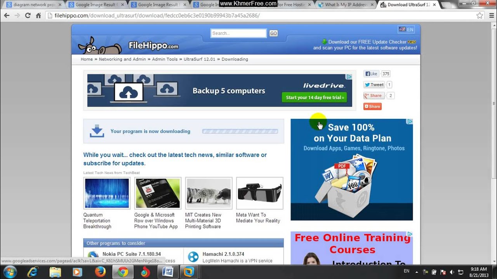Show hidden tray icons arrow
This screenshot has height=279, width=497.
(x=417, y=272)
